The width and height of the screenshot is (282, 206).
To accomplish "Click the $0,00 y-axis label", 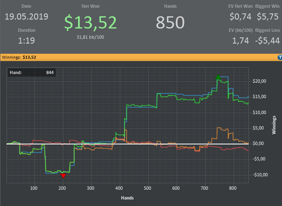I will pyautogui.click(x=258, y=143).
